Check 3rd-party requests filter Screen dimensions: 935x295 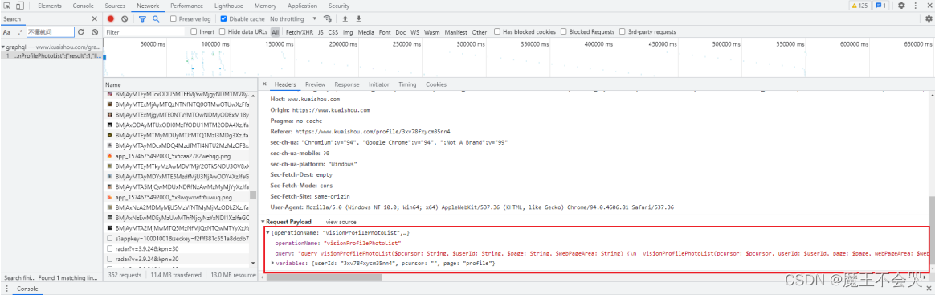click(x=623, y=31)
